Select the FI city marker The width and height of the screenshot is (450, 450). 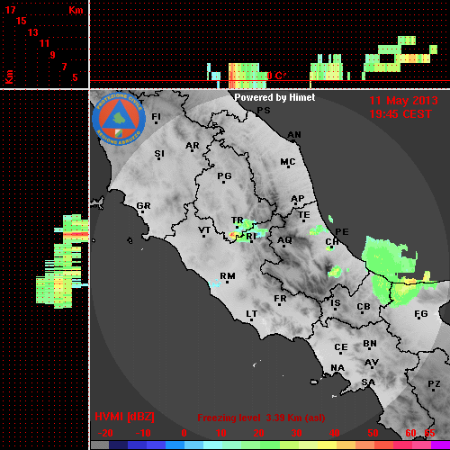tap(156, 122)
